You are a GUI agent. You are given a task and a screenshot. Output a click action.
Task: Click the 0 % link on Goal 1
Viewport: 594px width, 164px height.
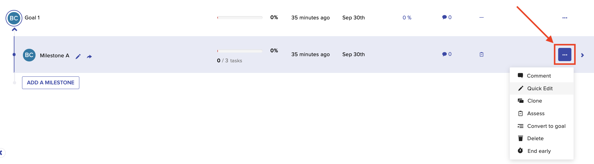coord(407,18)
